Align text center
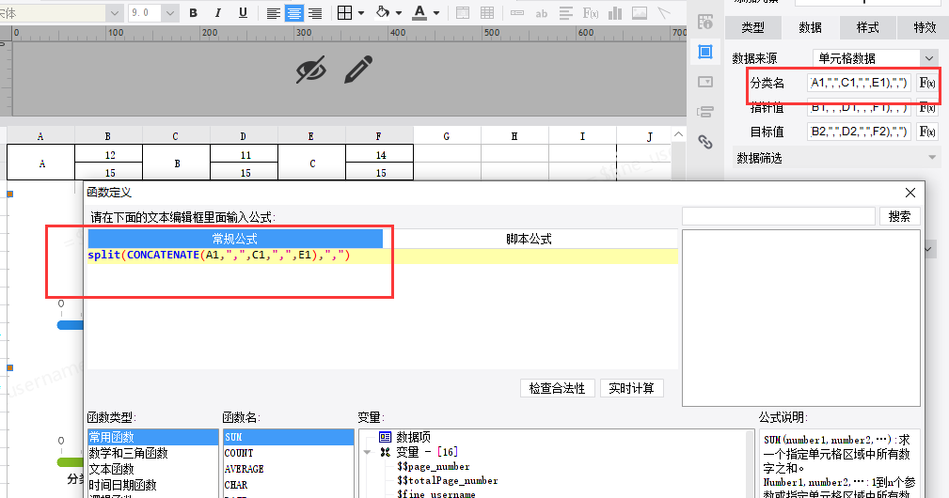Image resolution: width=949 pixels, height=498 pixels. click(294, 13)
